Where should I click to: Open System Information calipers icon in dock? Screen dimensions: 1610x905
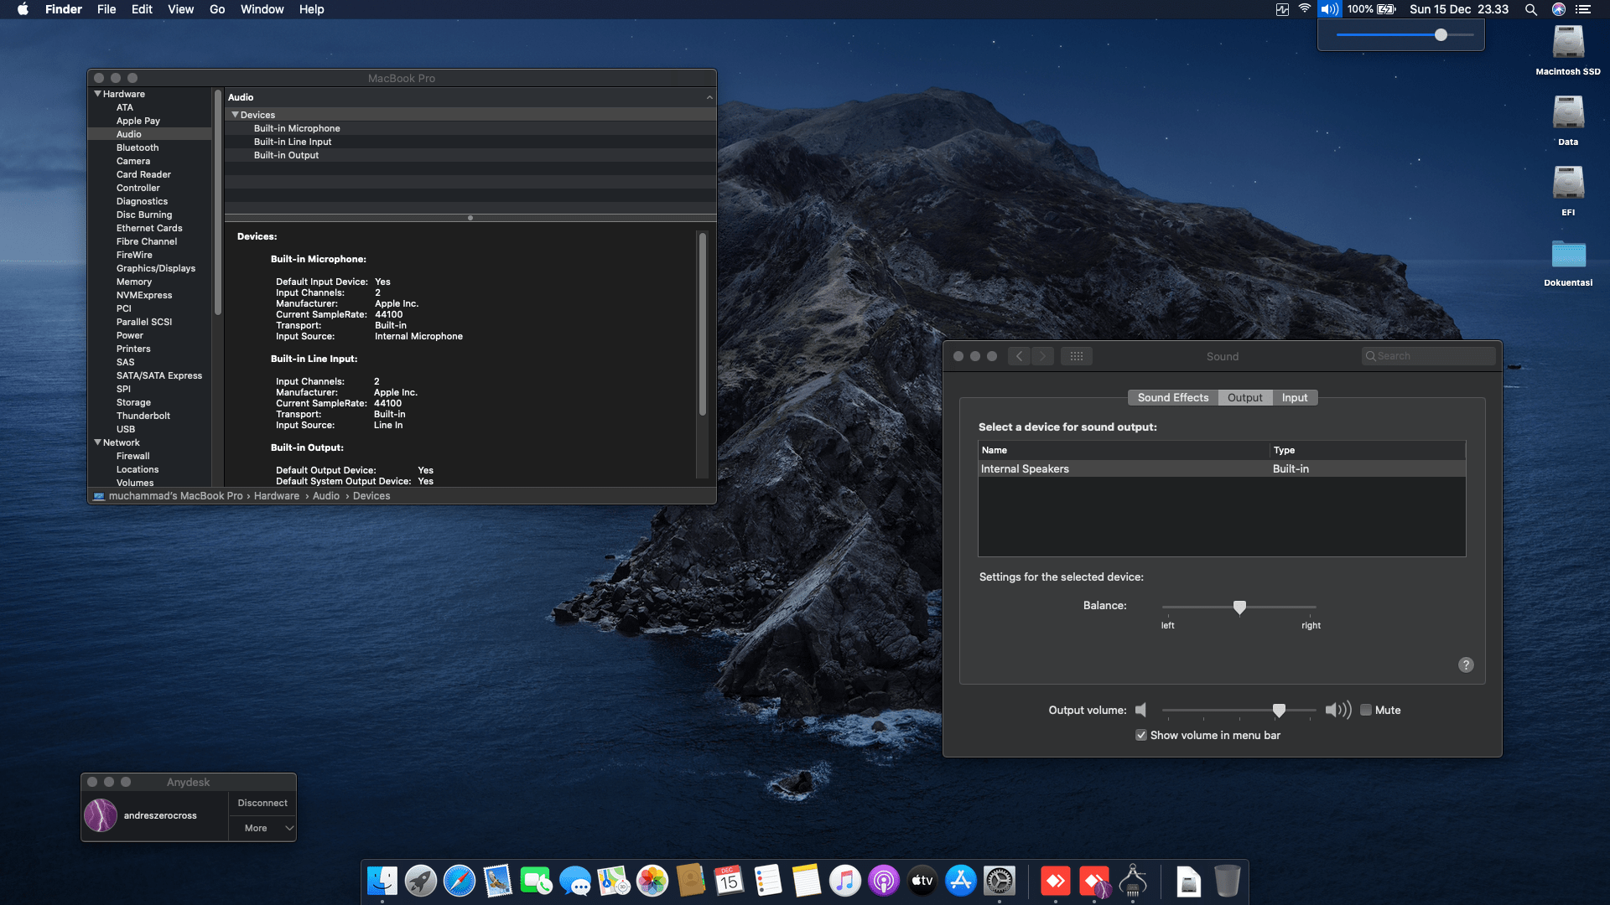coord(1133,881)
